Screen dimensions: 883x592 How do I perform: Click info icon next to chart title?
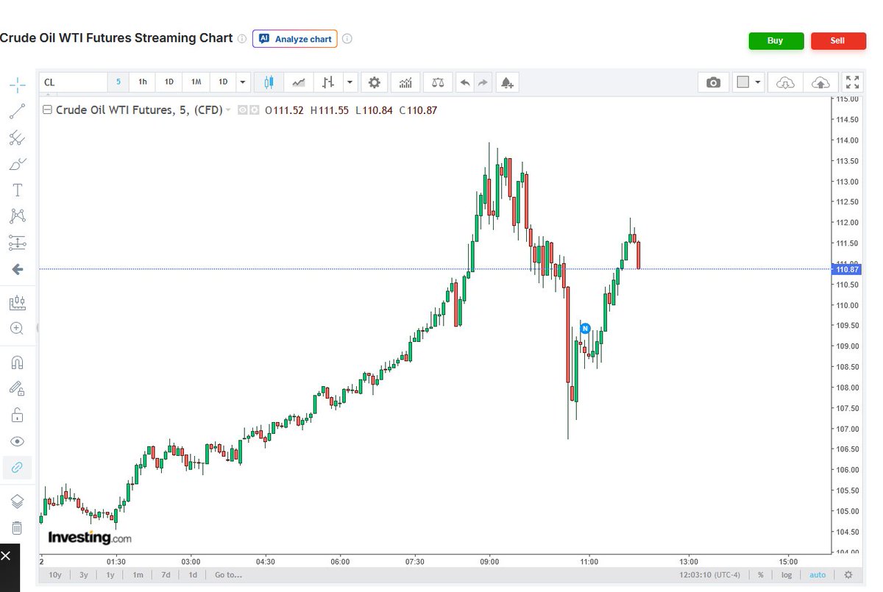[241, 39]
